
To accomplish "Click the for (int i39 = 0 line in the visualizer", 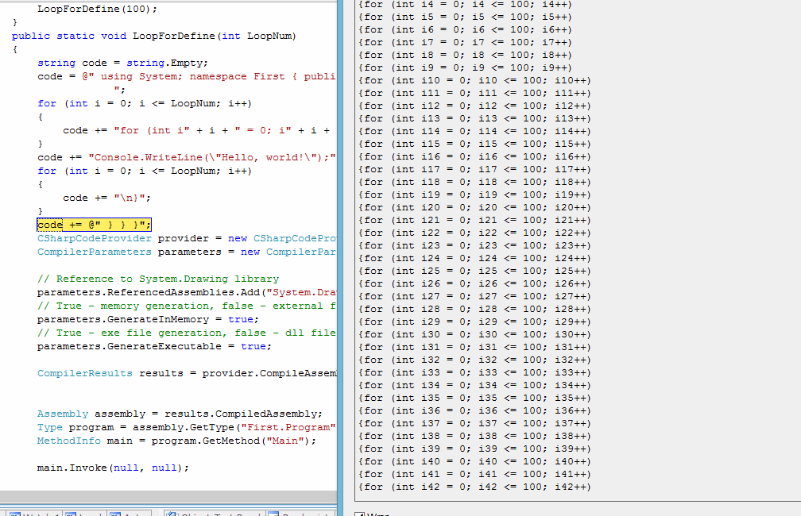I will coord(474,449).
